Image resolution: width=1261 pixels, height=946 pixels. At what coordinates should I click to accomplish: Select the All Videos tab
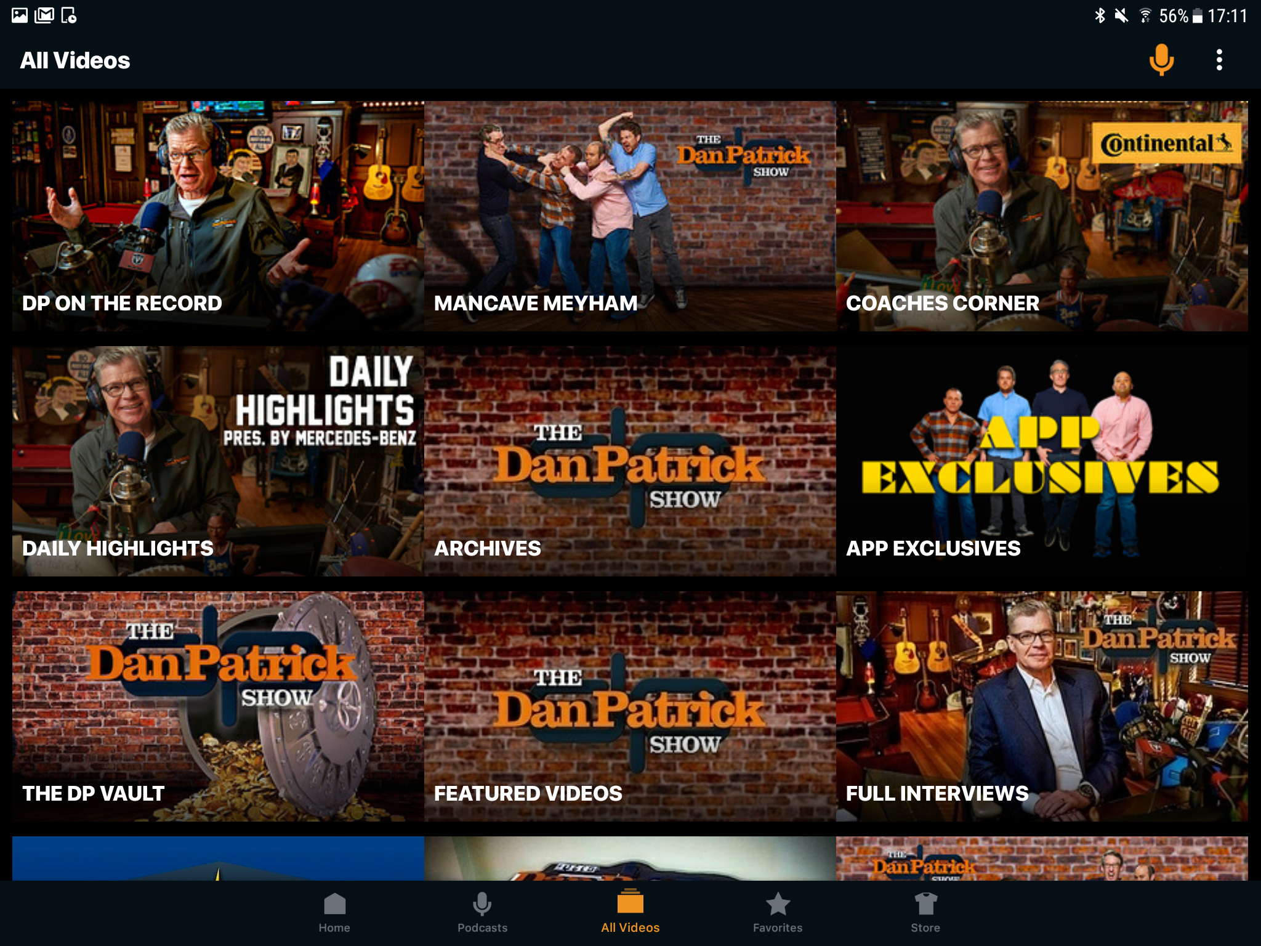click(630, 912)
